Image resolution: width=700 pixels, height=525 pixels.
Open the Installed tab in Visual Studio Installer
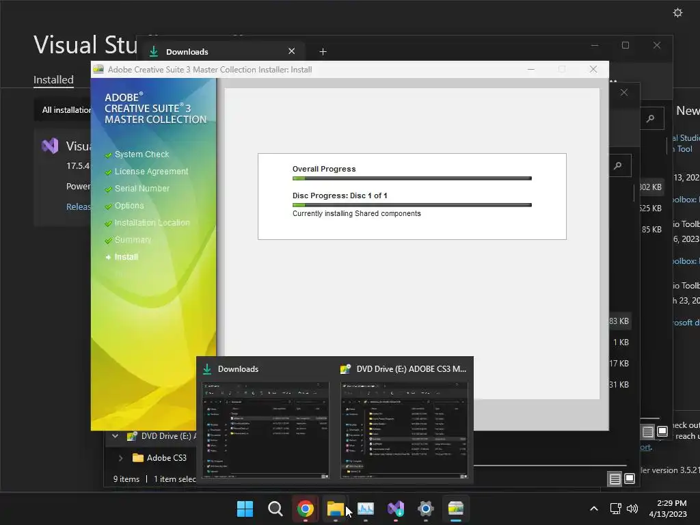[x=53, y=80]
